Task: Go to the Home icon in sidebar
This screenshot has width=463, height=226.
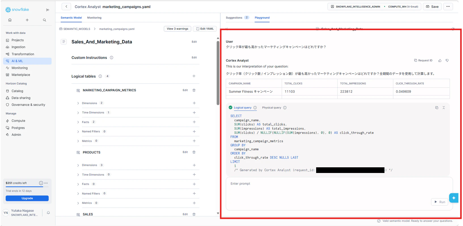Action: (10, 20)
